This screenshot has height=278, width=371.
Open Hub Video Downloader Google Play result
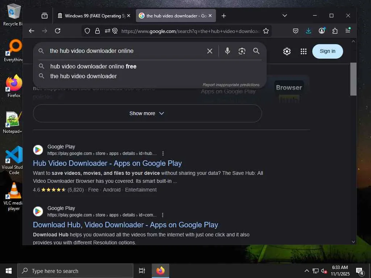[x=107, y=163]
